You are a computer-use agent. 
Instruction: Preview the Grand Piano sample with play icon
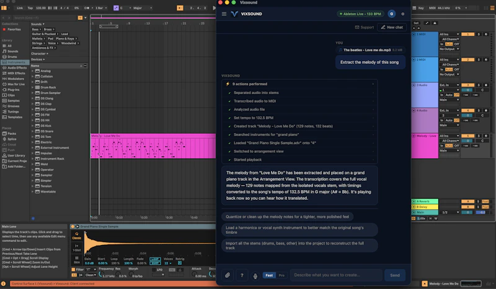point(77,226)
